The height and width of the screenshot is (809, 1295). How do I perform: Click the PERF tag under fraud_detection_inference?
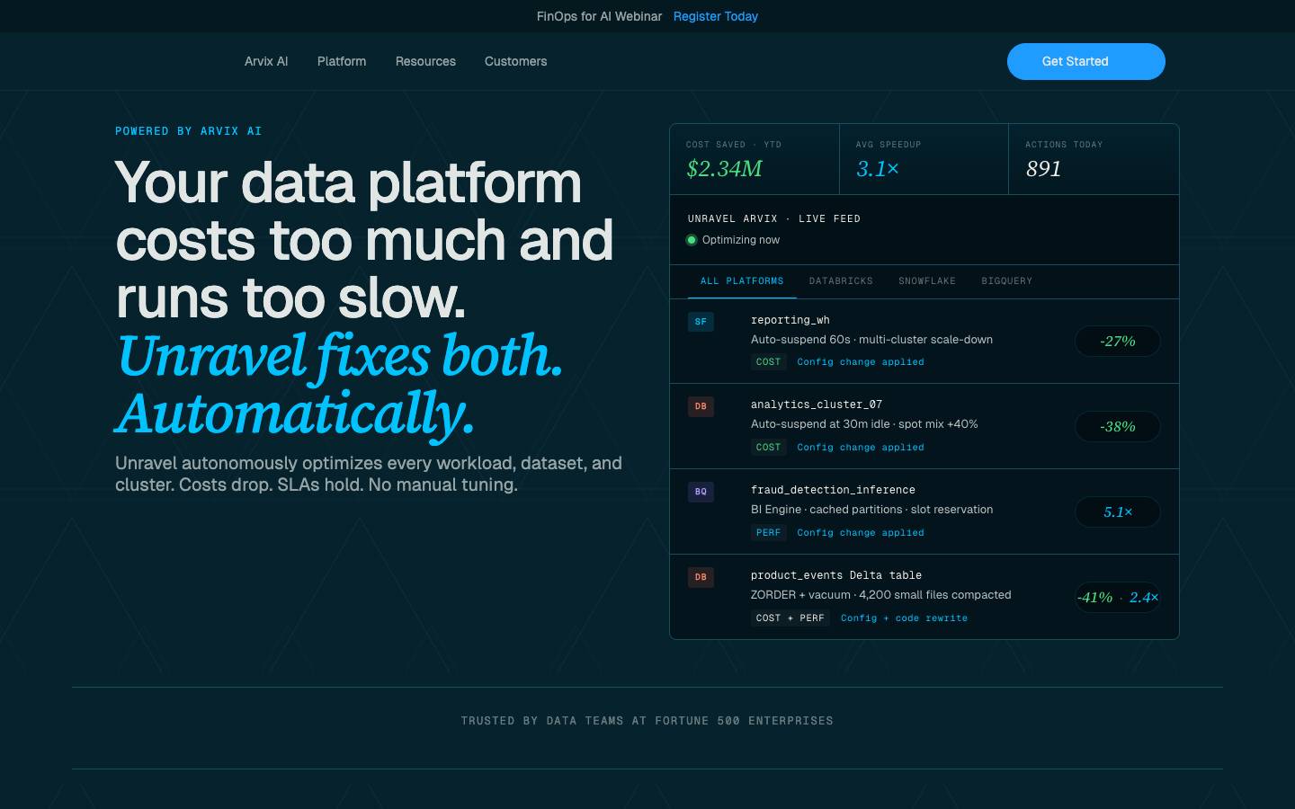coord(768,532)
